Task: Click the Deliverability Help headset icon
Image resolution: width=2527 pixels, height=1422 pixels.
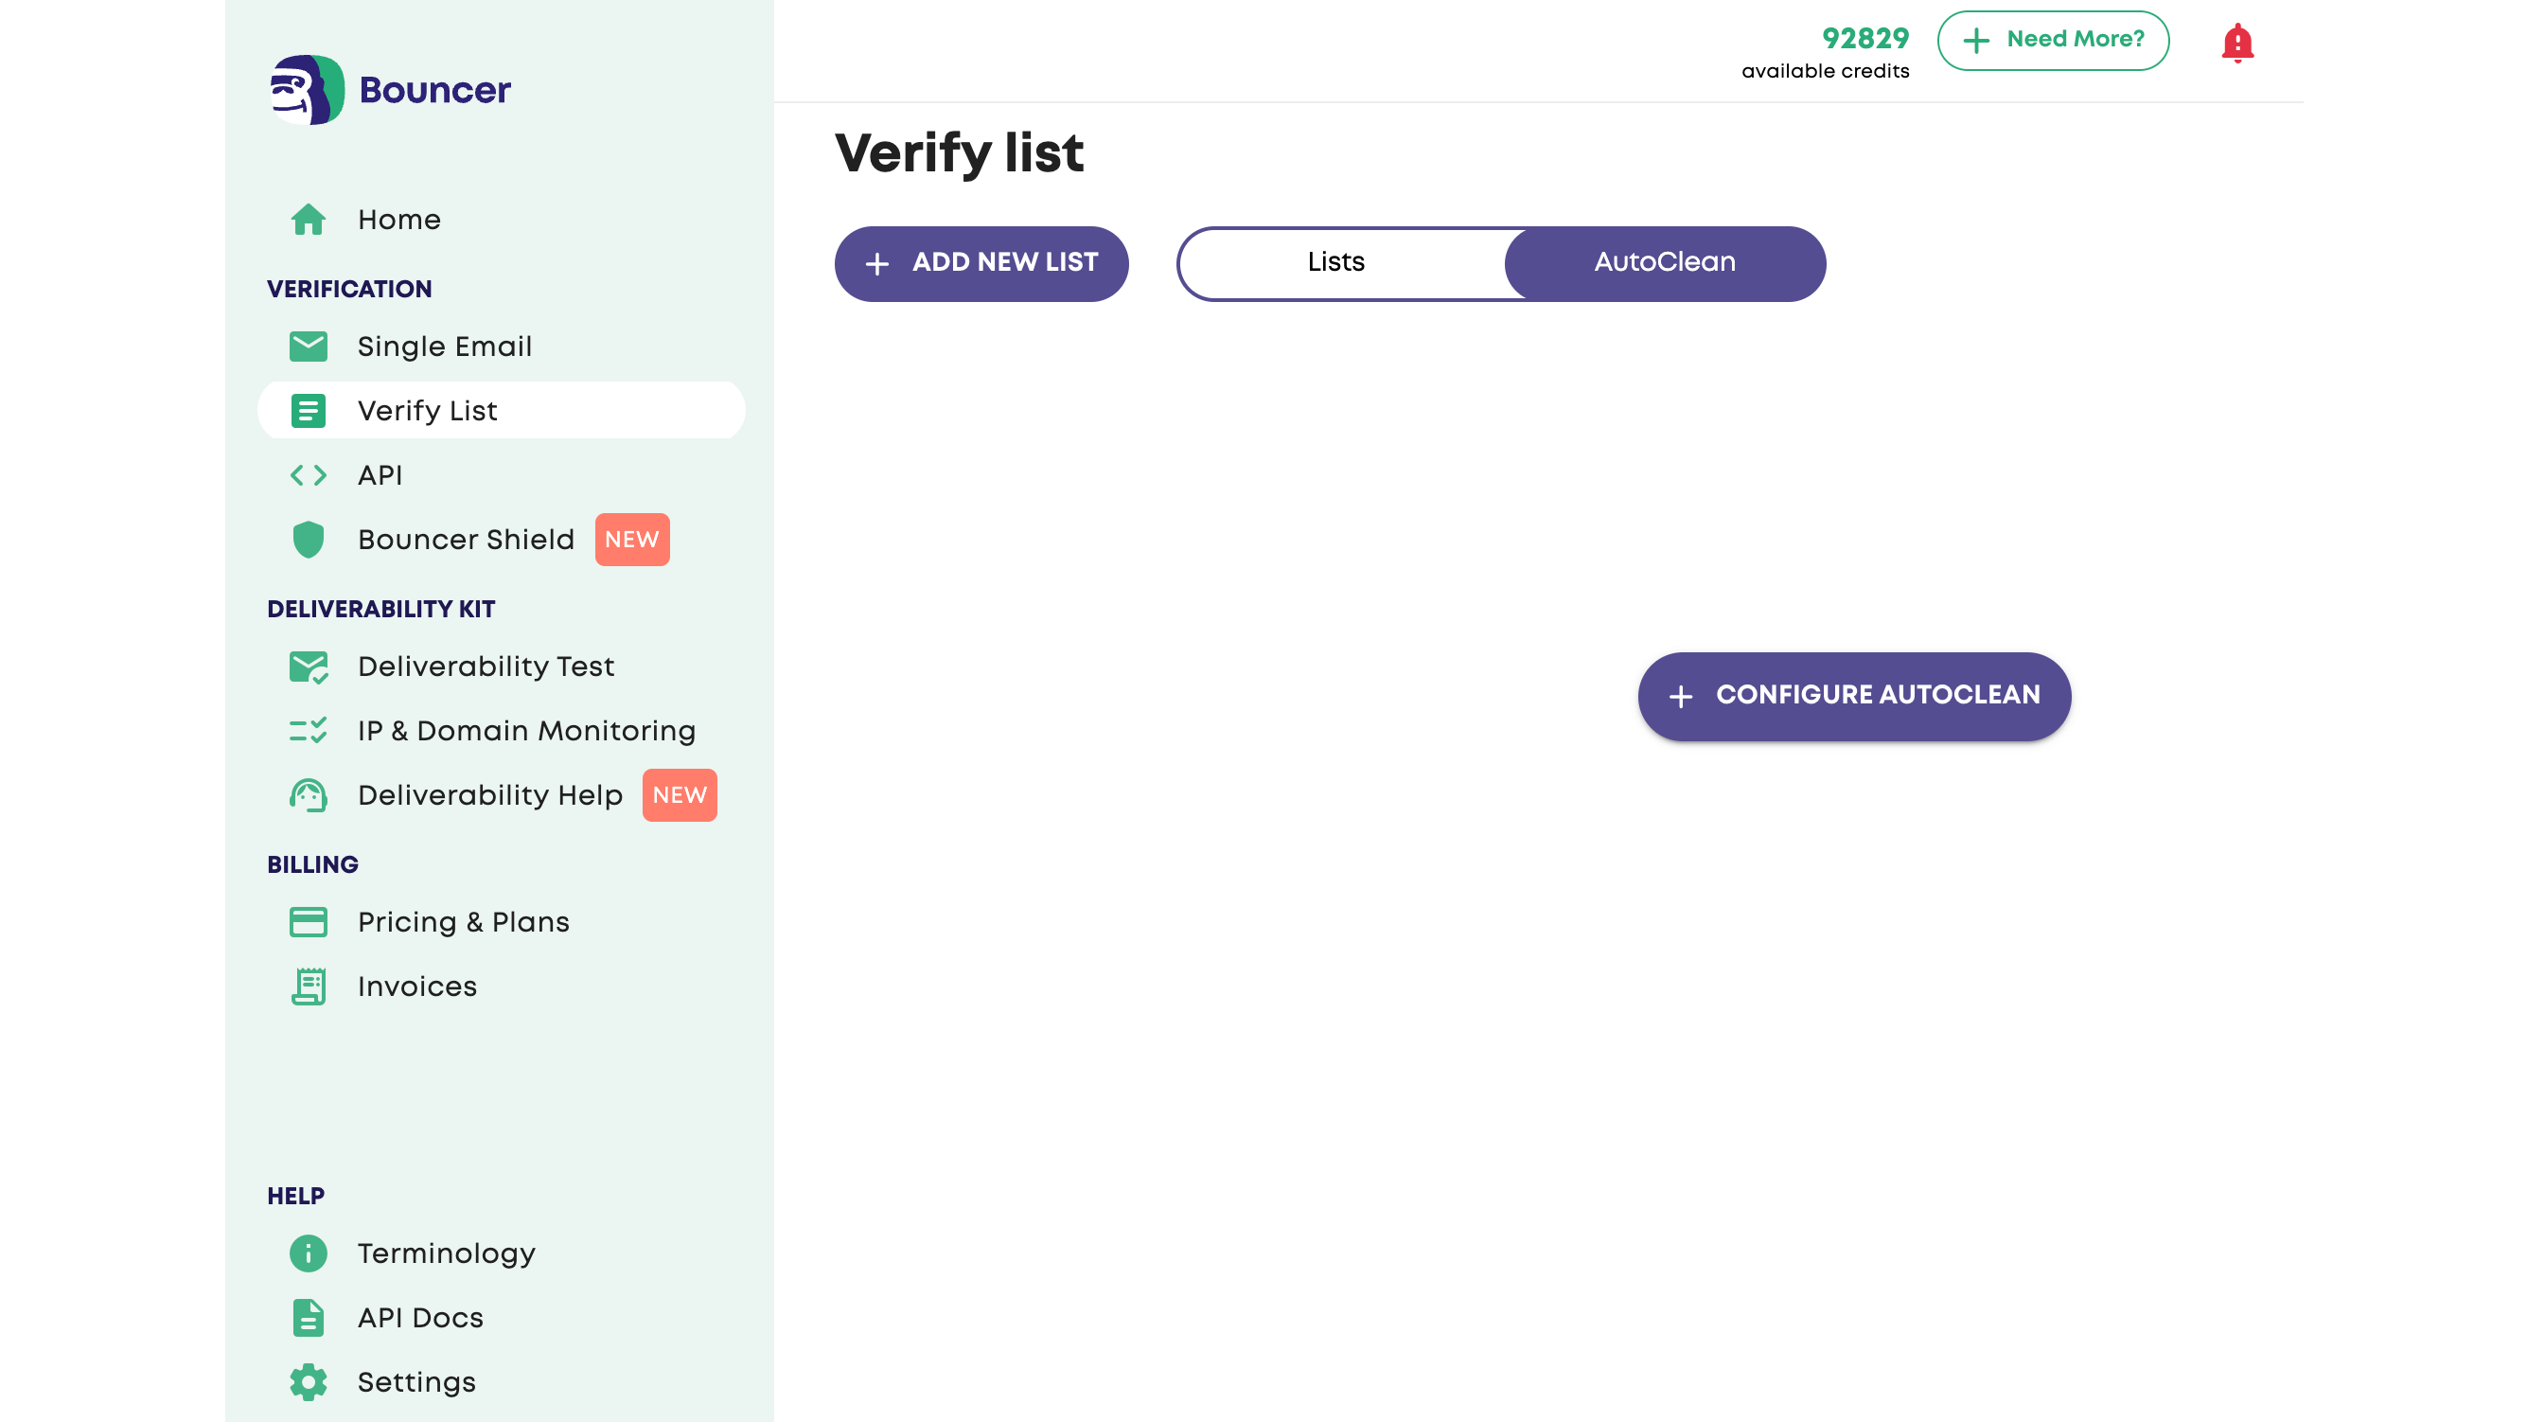Action: [x=308, y=795]
